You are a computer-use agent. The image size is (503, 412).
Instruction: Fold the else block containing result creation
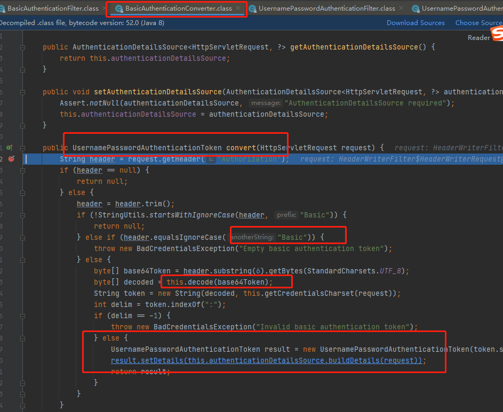(x=22, y=338)
